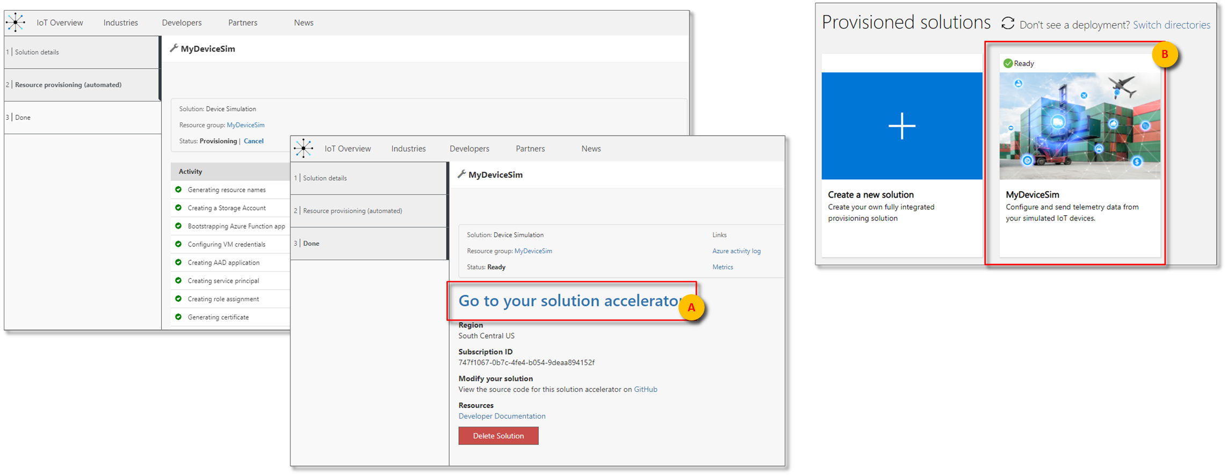Image resolution: width=1227 pixels, height=475 pixels.
Task: Click the Activity column header
Action: 190,171
